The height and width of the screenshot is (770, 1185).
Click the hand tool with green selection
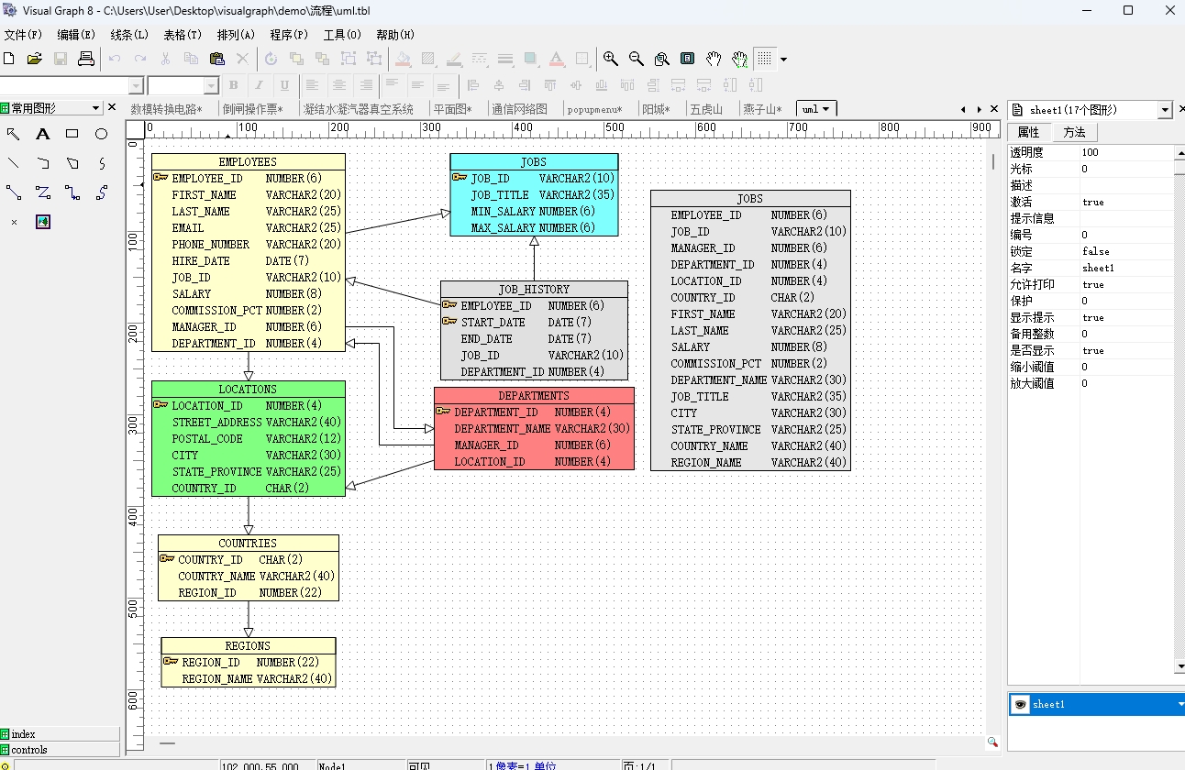pyautogui.click(x=739, y=59)
